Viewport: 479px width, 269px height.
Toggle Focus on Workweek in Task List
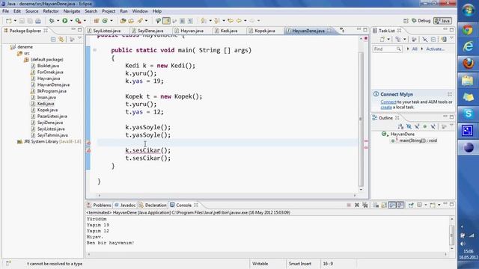pos(414,40)
